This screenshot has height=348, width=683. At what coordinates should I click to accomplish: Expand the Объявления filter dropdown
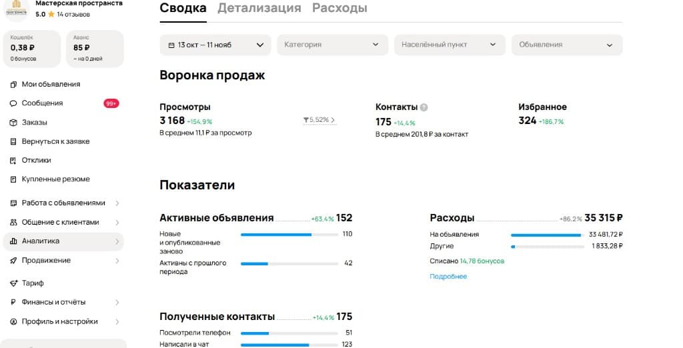[x=567, y=45]
